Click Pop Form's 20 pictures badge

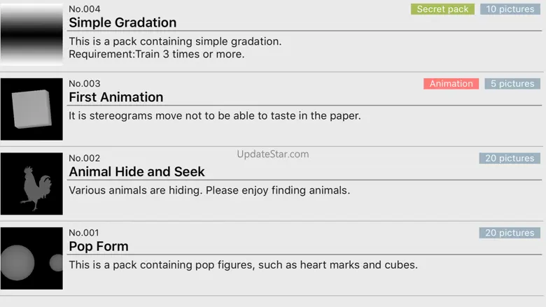[x=510, y=233]
